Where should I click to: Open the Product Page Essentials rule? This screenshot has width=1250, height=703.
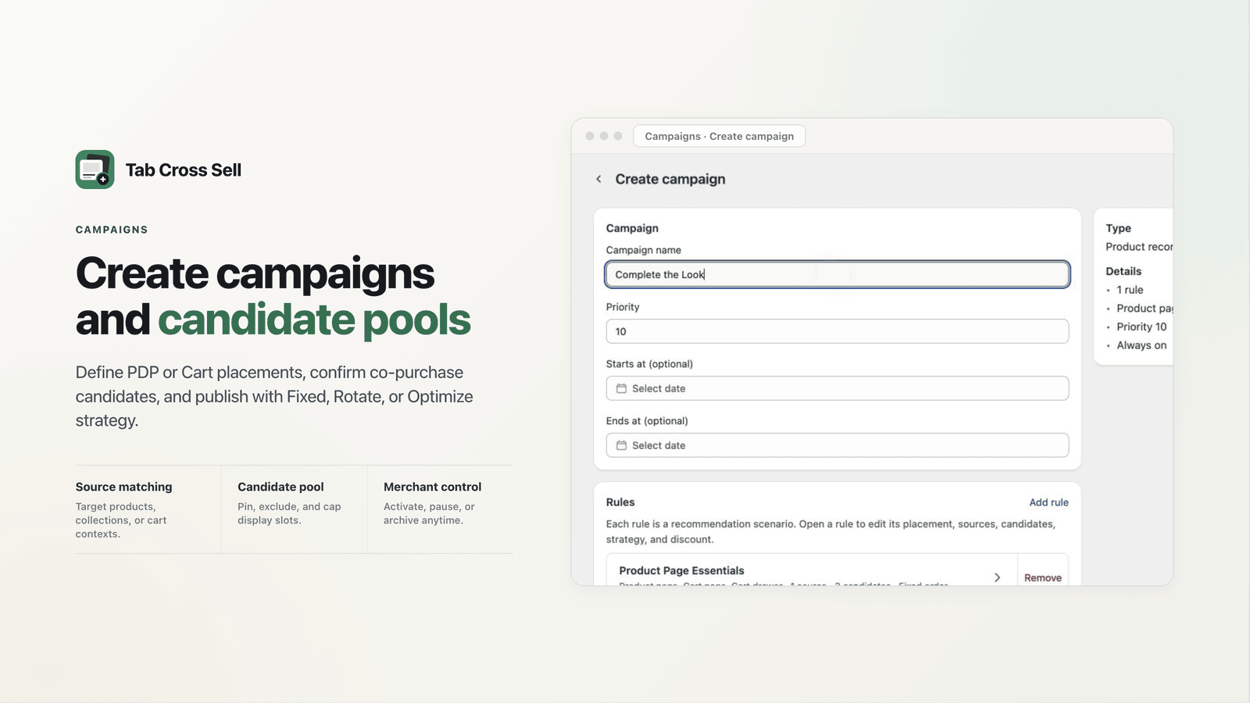tap(812, 571)
